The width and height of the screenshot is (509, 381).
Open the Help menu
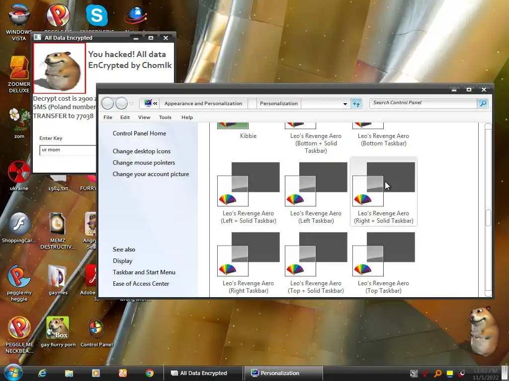coord(187,117)
